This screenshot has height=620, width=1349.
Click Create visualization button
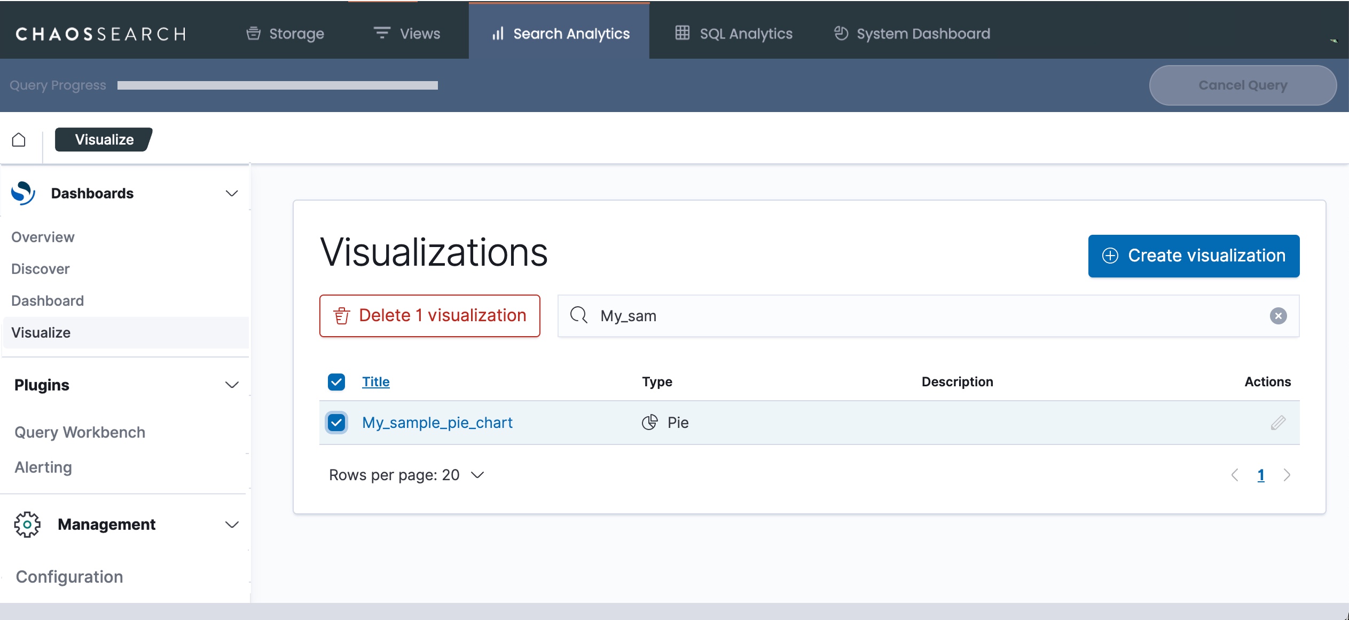[1194, 256]
